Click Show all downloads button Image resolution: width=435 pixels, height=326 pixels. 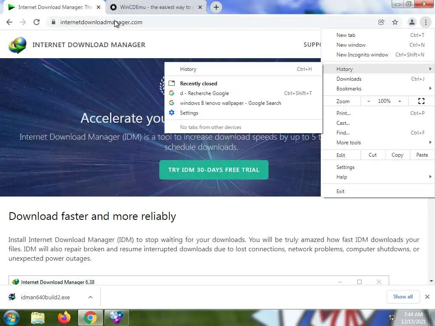point(403,297)
